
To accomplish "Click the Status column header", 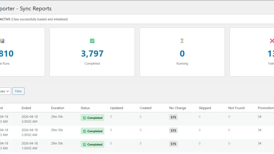I will tap(85, 108).
